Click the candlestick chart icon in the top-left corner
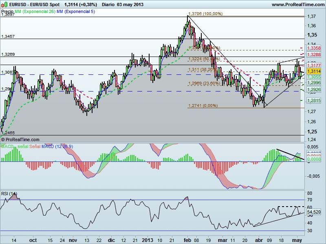 tap(5, 4)
